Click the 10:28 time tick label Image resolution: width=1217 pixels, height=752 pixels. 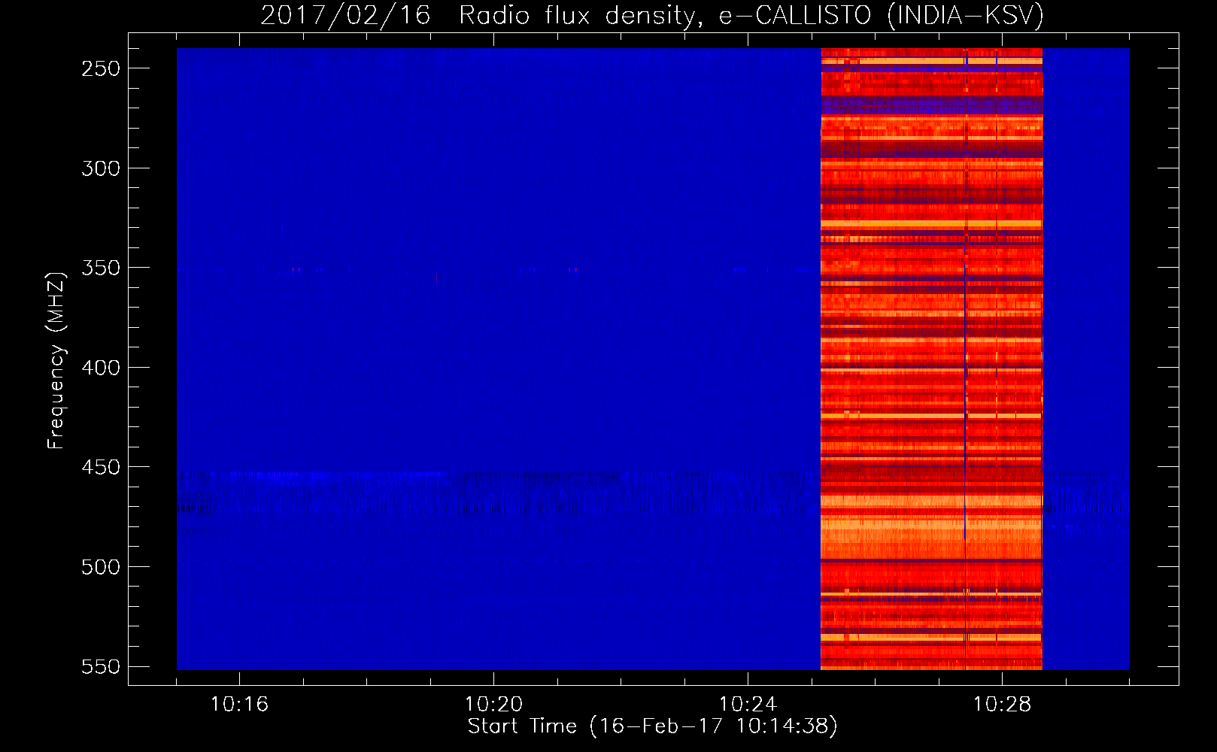coord(1002,705)
